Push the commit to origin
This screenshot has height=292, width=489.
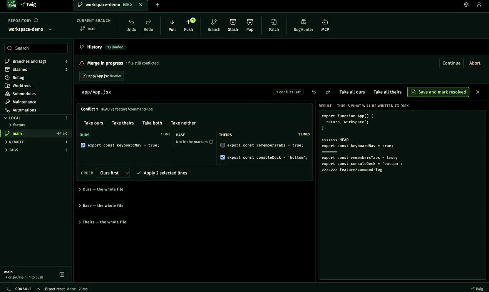189,25
